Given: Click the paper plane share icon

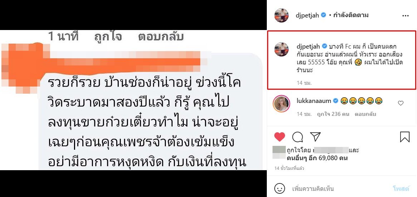Looking at the screenshot, I should click(315, 137).
